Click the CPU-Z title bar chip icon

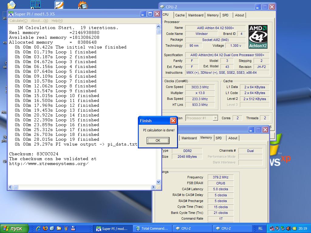pos(162,7)
